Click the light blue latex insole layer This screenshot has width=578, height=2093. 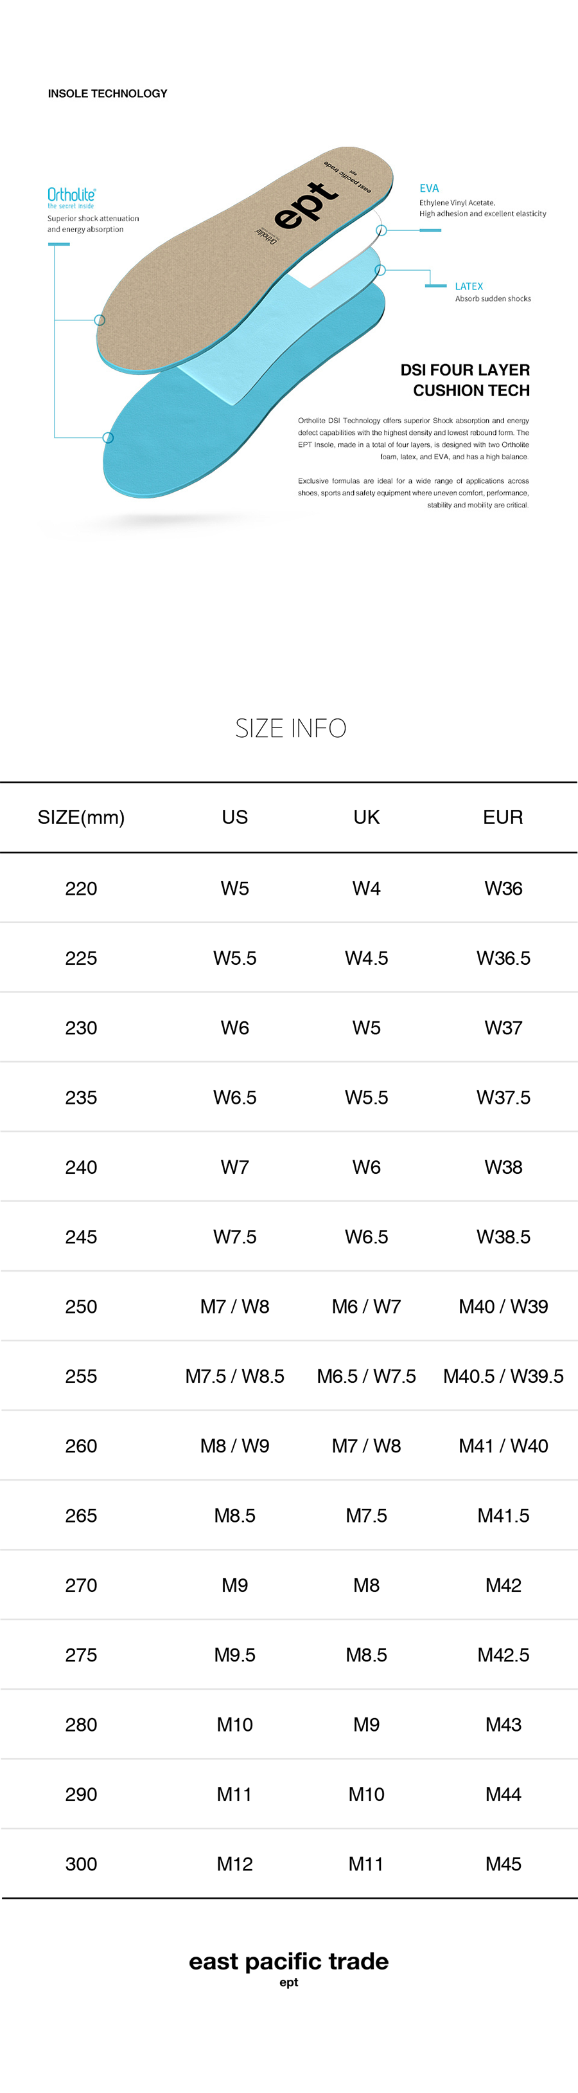[x=243, y=358]
